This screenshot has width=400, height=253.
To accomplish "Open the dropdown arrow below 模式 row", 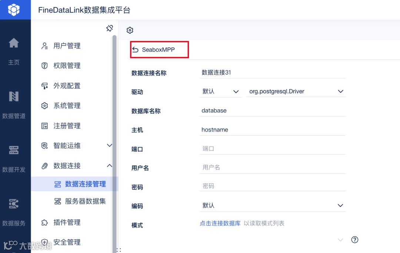I will coord(340,240).
